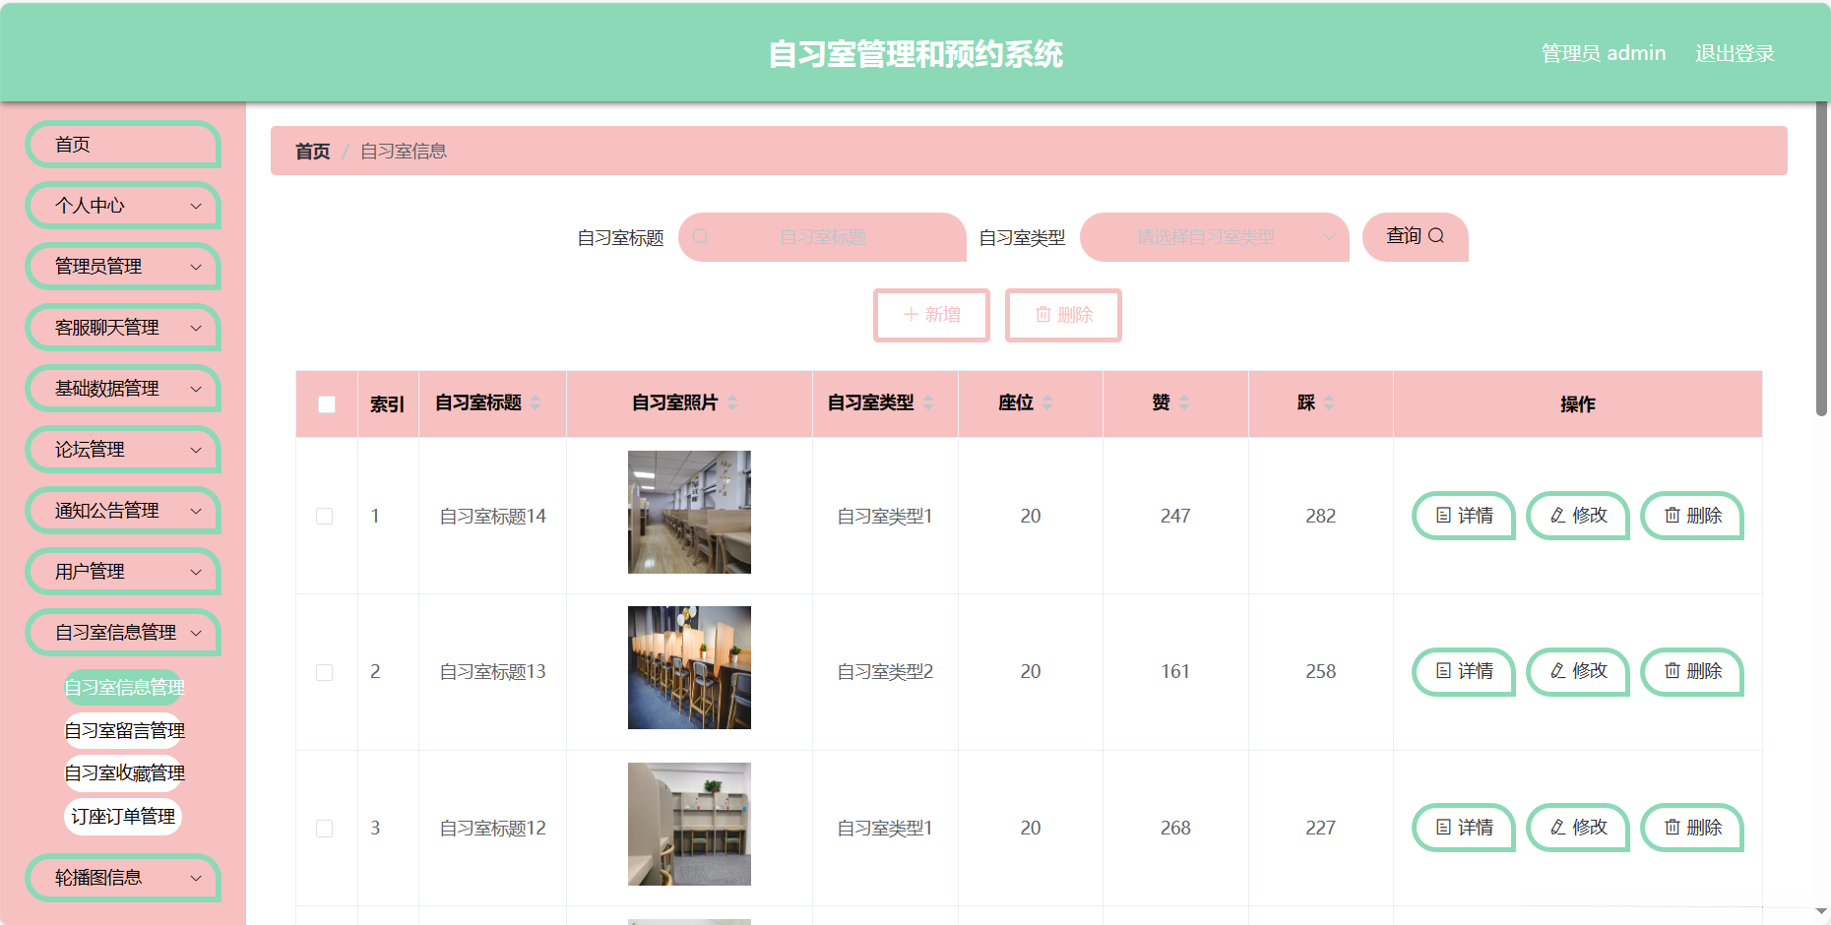Expand the 轮播图信息 sidebar menu
The height and width of the screenshot is (925, 1831).
coord(123,878)
